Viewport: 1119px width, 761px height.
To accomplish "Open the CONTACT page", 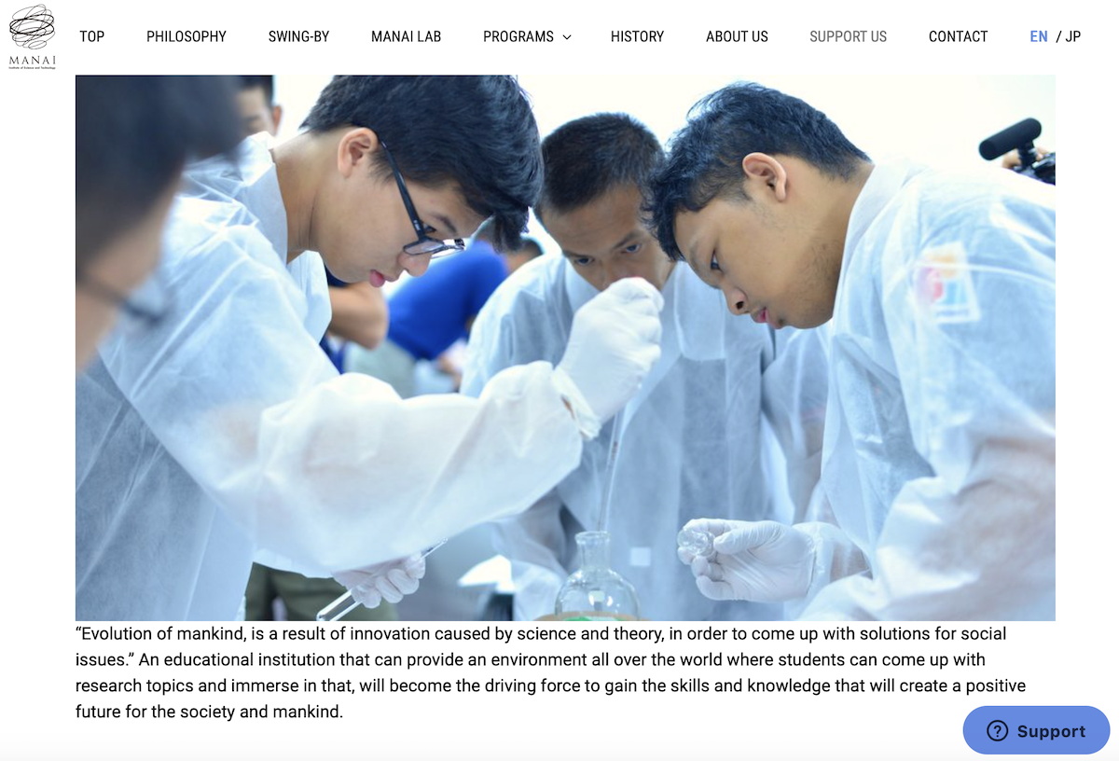I will [958, 36].
